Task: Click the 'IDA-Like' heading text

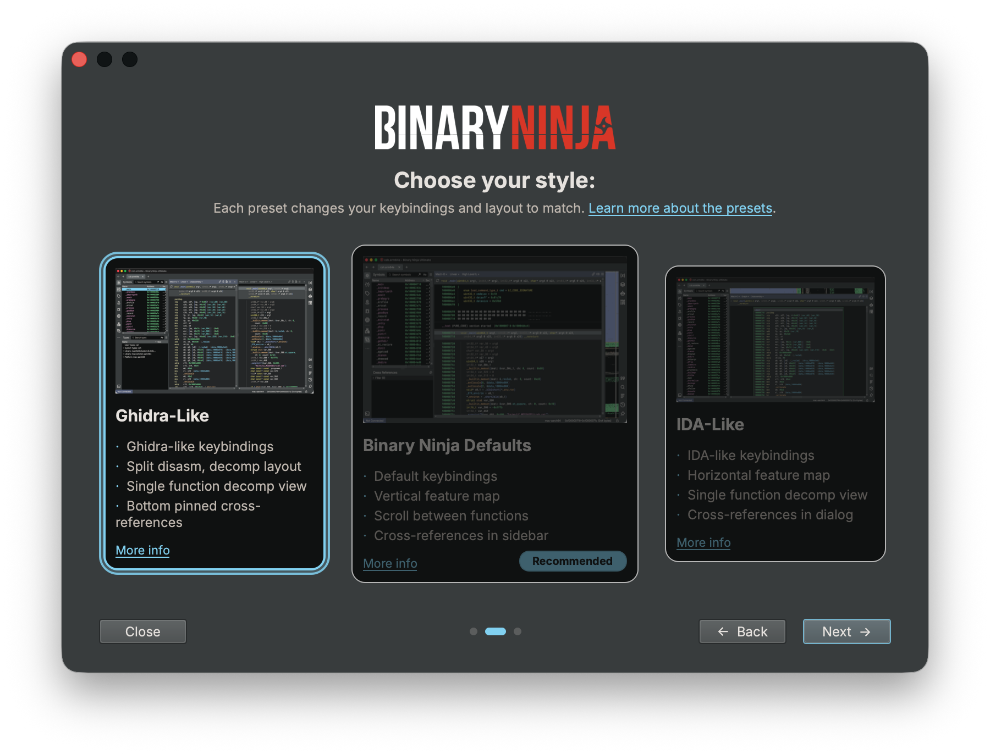Action: pos(710,424)
